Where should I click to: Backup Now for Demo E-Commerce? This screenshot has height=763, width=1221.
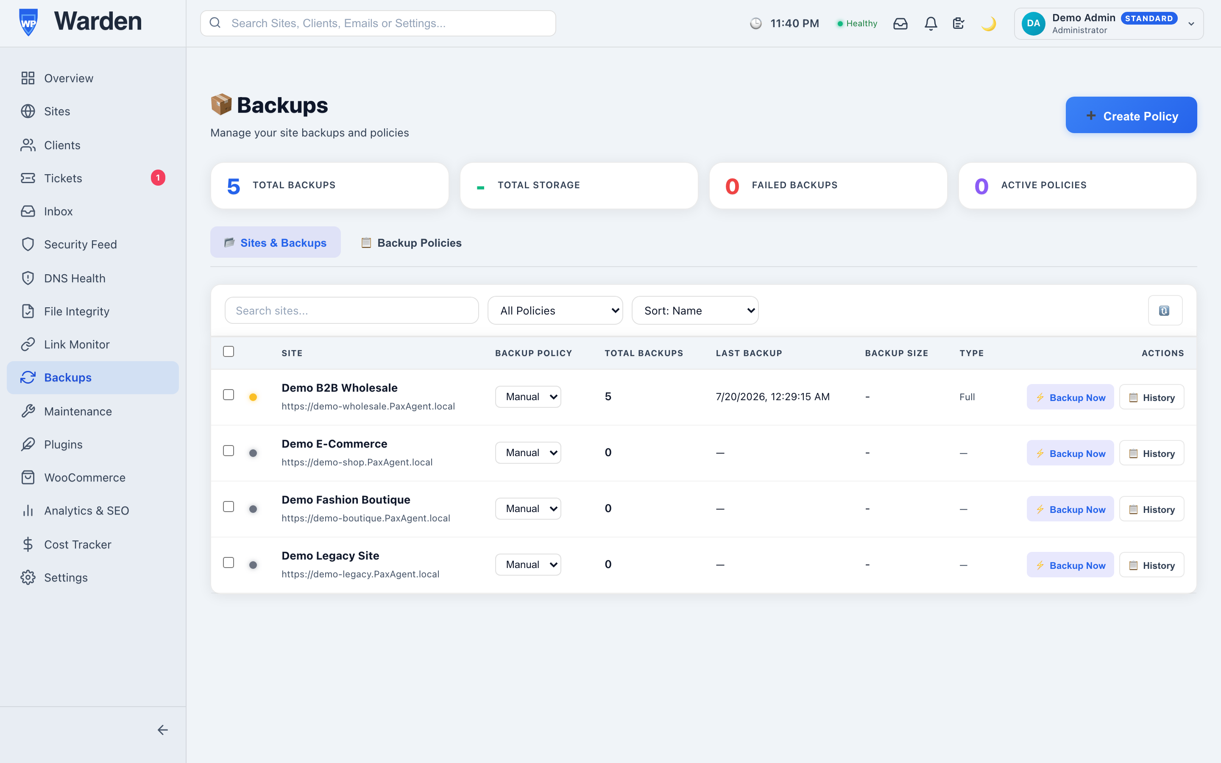point(1070,453)
